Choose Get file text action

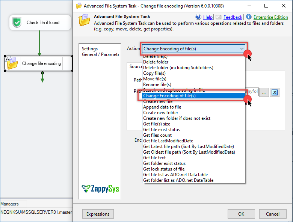click(x=193, y=158)
